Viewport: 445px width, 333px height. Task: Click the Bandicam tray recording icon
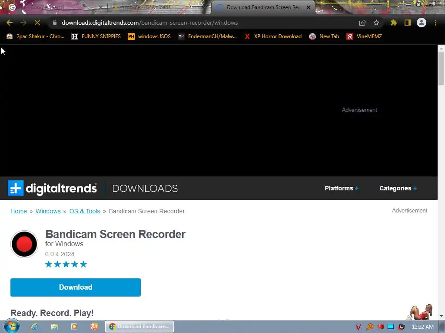tap(401, 327)
